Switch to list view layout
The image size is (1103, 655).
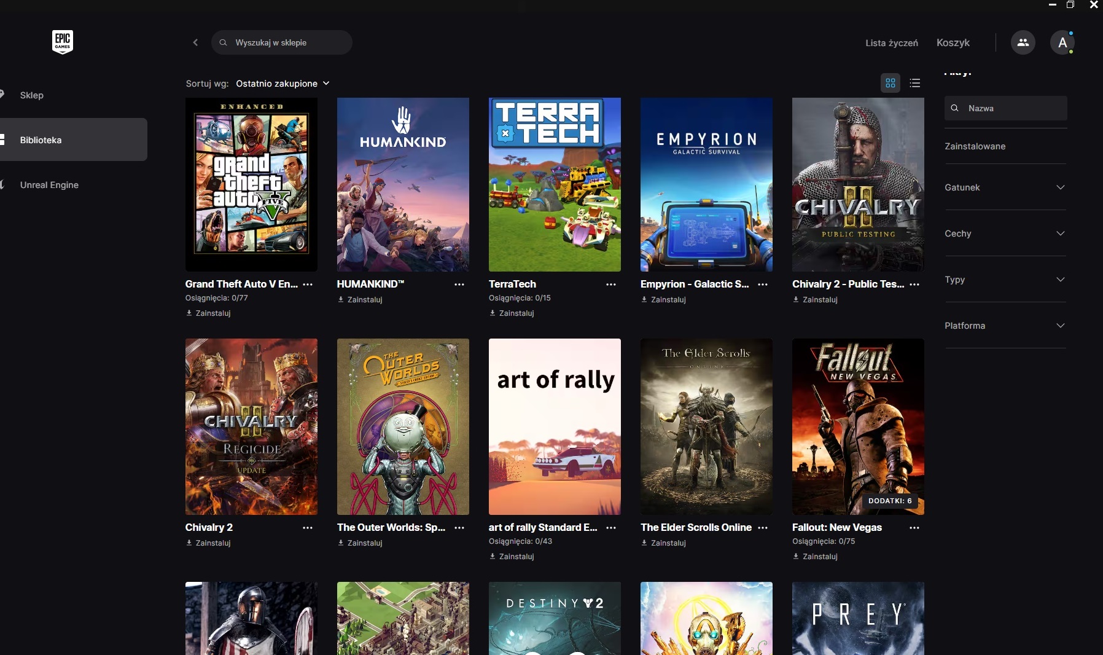(915, 83)
